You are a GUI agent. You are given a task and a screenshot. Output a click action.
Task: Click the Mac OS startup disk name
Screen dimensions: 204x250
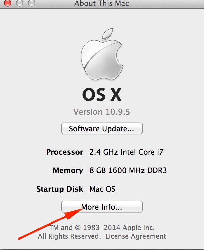pyautogui.click(x=102, y=189)
